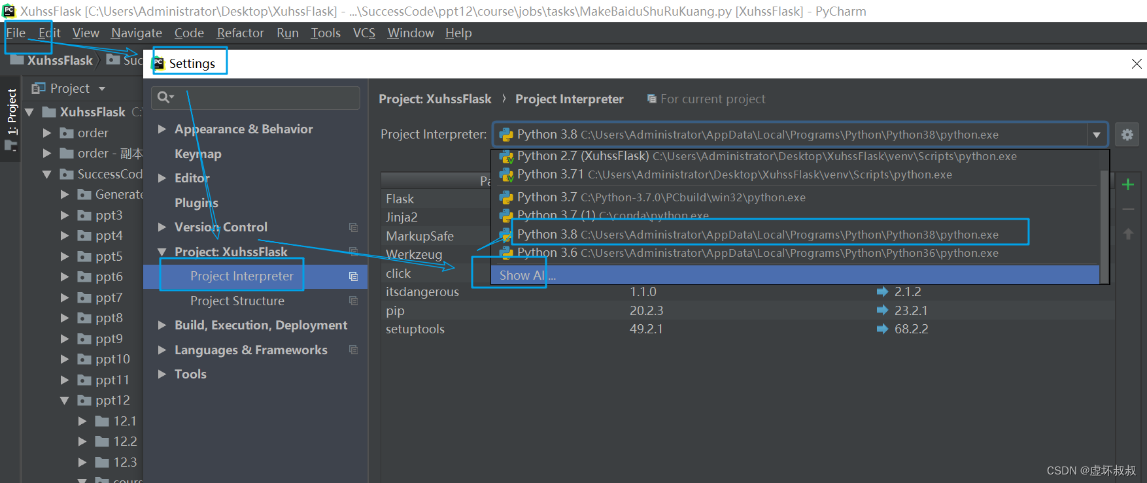This screenshot has width=1147, height=483.
Task: Click latest version 23.2.1 cell
Action: (911, 310)
